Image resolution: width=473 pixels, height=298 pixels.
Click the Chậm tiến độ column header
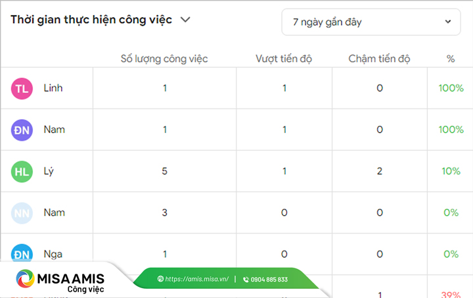(x=380, y=59)
